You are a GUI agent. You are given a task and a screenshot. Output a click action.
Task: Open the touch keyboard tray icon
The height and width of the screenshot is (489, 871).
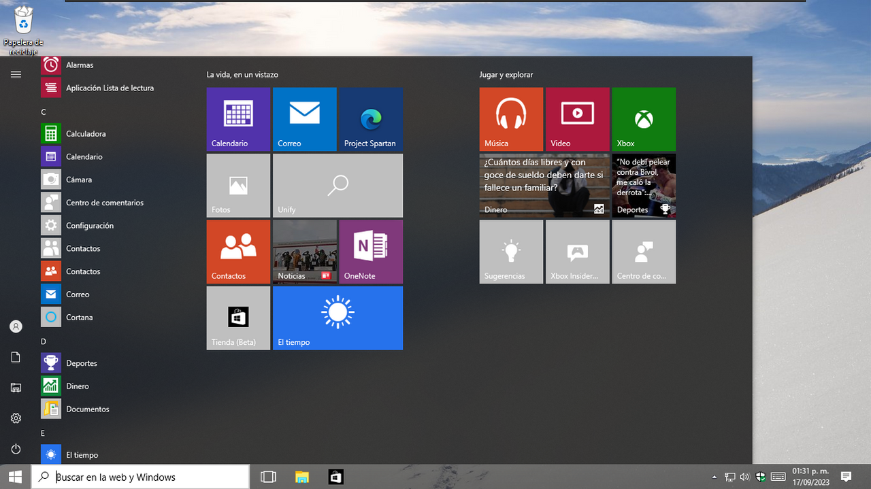click(x=778, y=477)
